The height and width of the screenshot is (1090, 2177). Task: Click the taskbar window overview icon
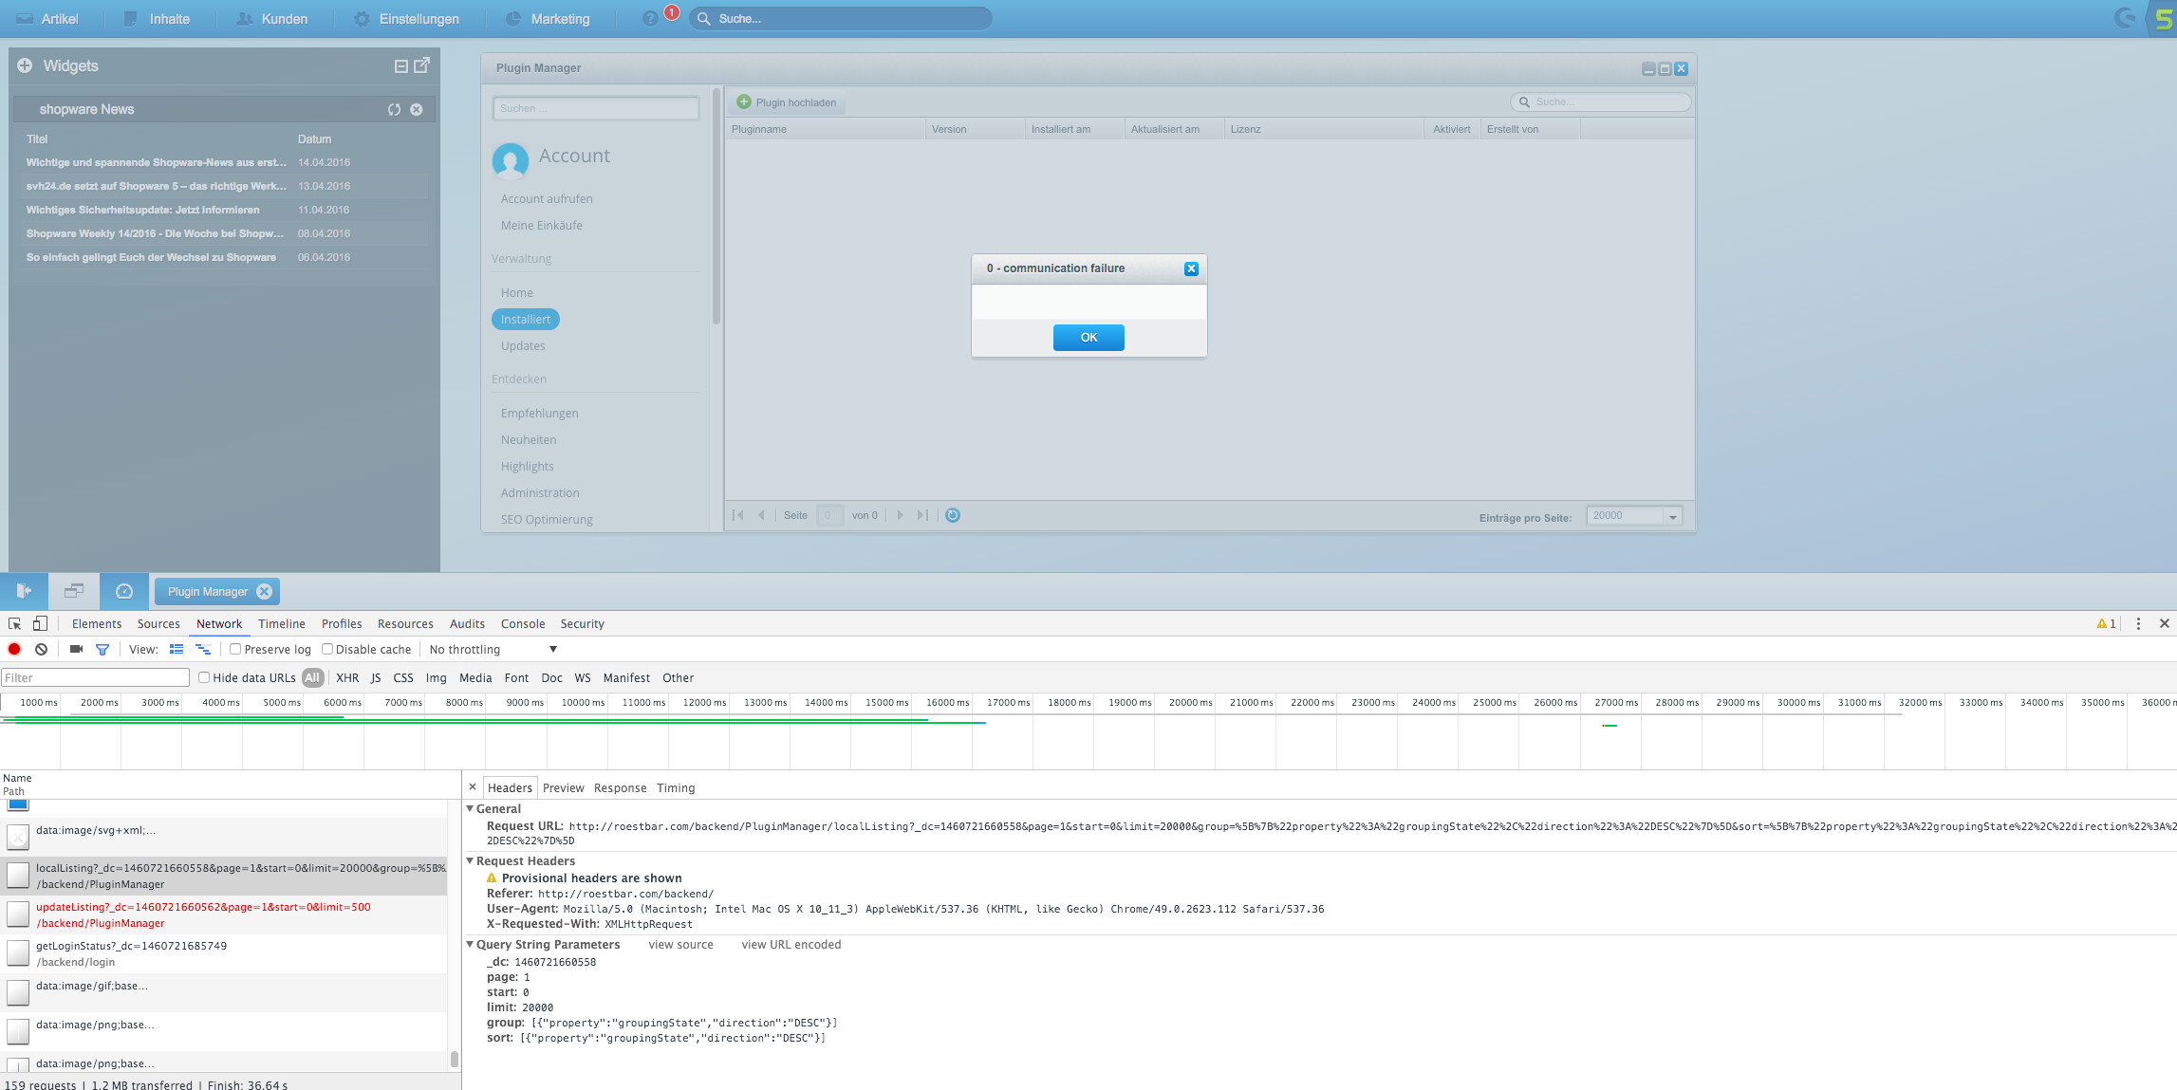pos(74,591)
